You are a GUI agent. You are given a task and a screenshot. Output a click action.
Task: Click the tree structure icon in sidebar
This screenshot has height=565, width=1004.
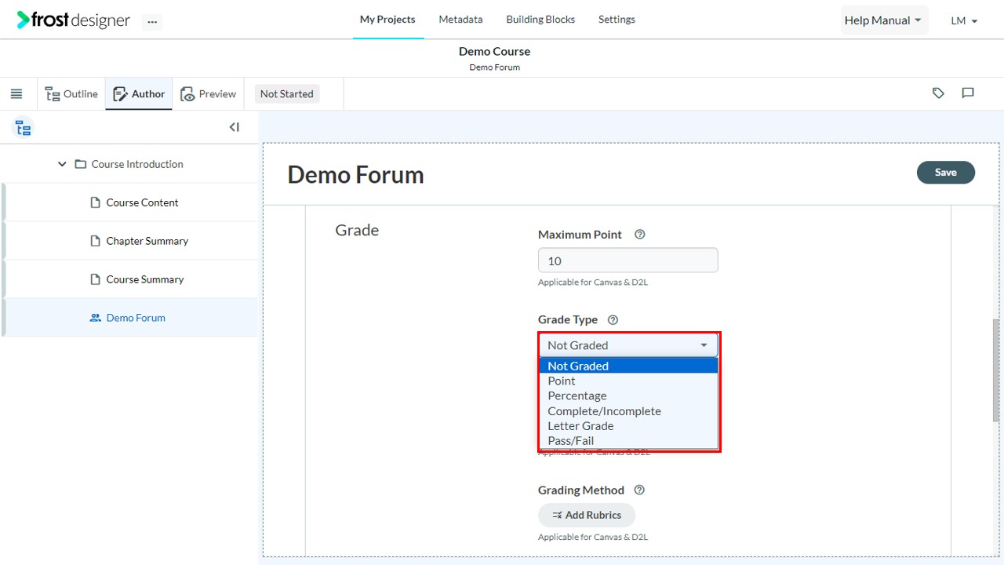pyautogui.click(x=24, y=128)
